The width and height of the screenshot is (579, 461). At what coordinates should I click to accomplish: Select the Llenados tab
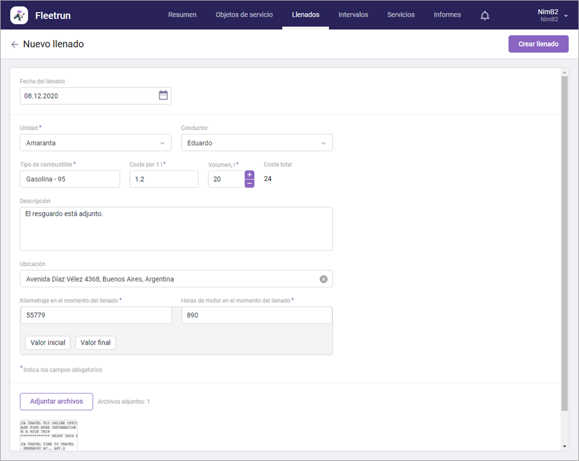[306, 15]
